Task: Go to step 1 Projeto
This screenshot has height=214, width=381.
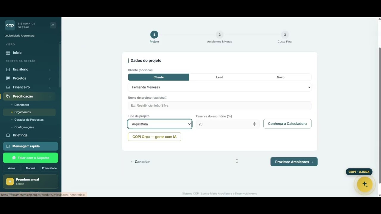Action: click(x=154, y=37)
